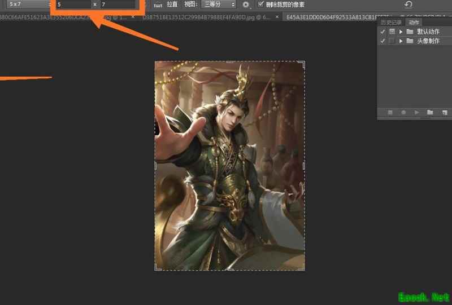The image size is (452, 305).
Task: Switch to the 历史记录 panel tab
Action: [391, 23]
